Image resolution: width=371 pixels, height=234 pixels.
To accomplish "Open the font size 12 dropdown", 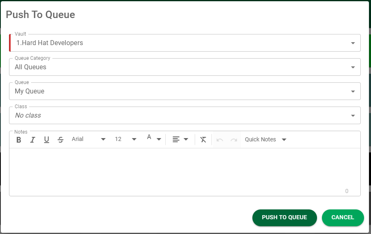I will [126, 139].
